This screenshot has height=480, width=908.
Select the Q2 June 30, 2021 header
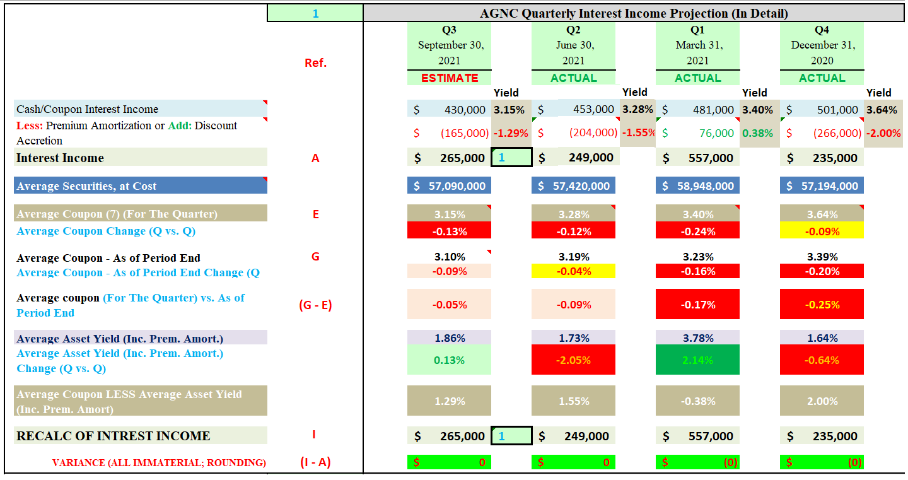coord(573,45)
